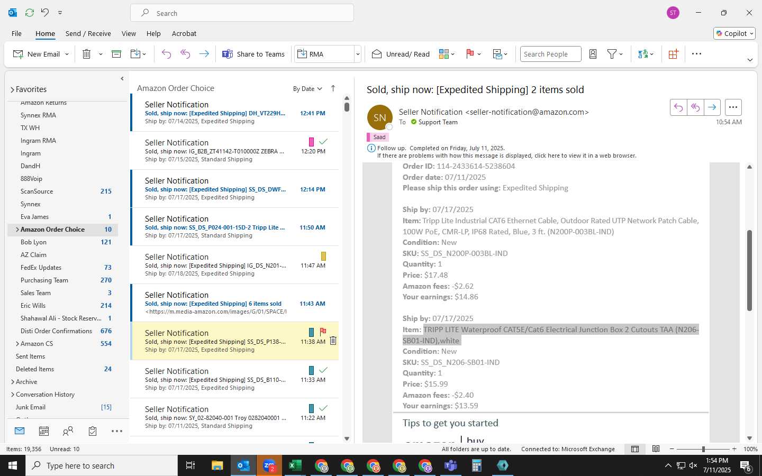Click the pink category swatch on 12:20 PM message
The height and width of the screenshot is (476, 762).
pos(311,141)
